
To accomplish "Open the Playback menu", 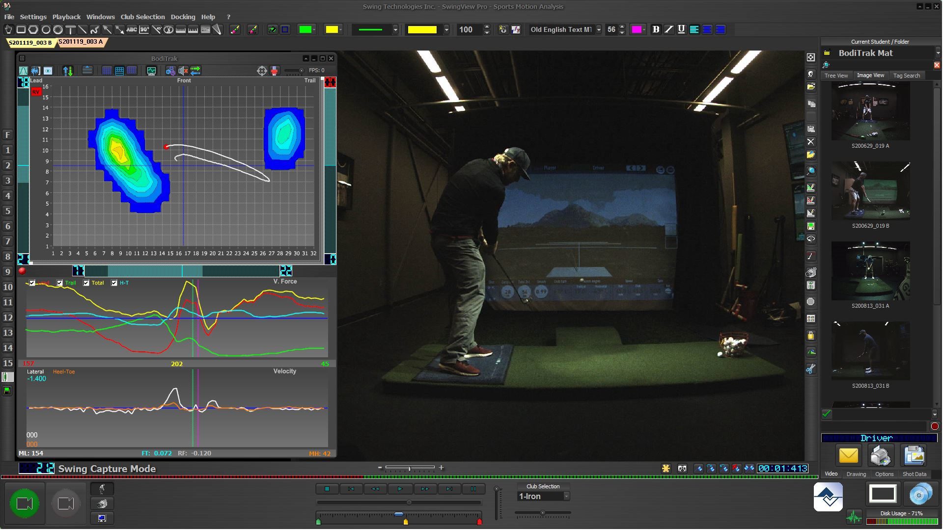I will (67, 17).
